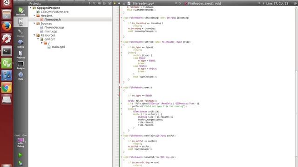Open filereader.cpp from Sources
The width and height of the screenshot is (298, 167).
[x=54, y=27]
